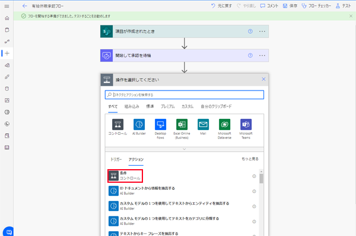
Task: Open My flows sidebar icon
Action: pos(7,41)
